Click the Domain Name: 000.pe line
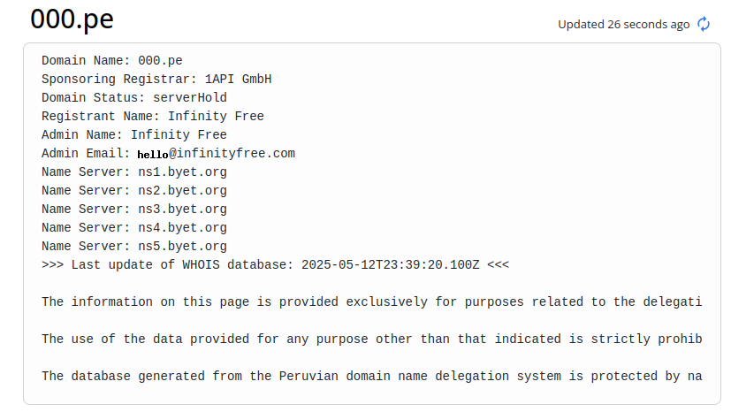Image resolution: width=731 pixels, height=412 pixels. 112,61
